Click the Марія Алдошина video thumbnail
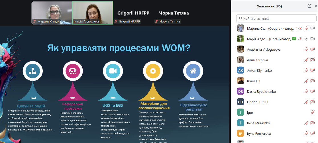Viewport: 318px width, 143px height. point(93,13)
